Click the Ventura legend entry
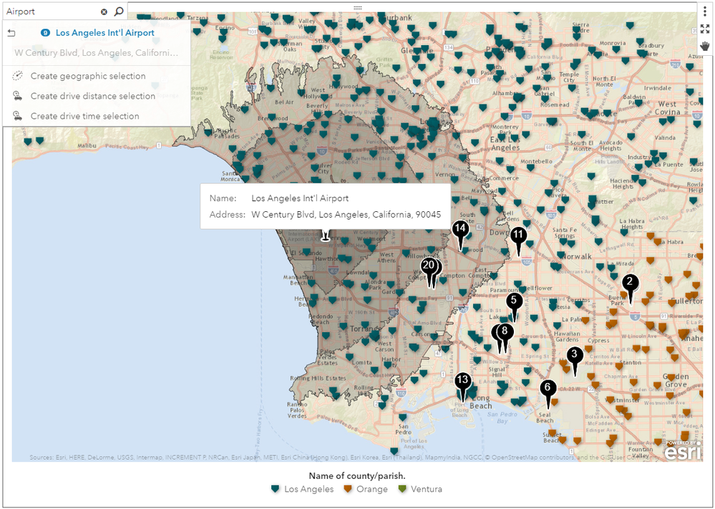The image size is (715, 509). (421, 490)
